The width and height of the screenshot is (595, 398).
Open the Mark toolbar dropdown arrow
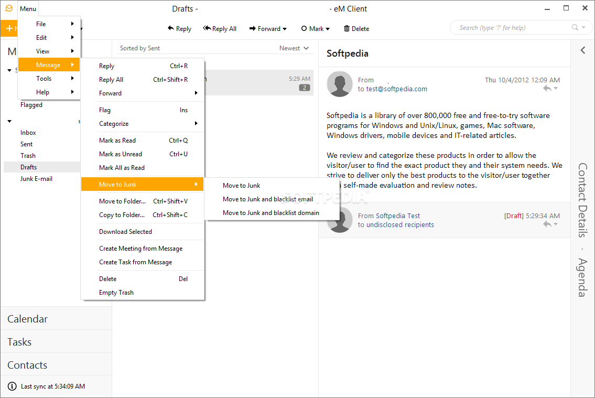(328, 29)
